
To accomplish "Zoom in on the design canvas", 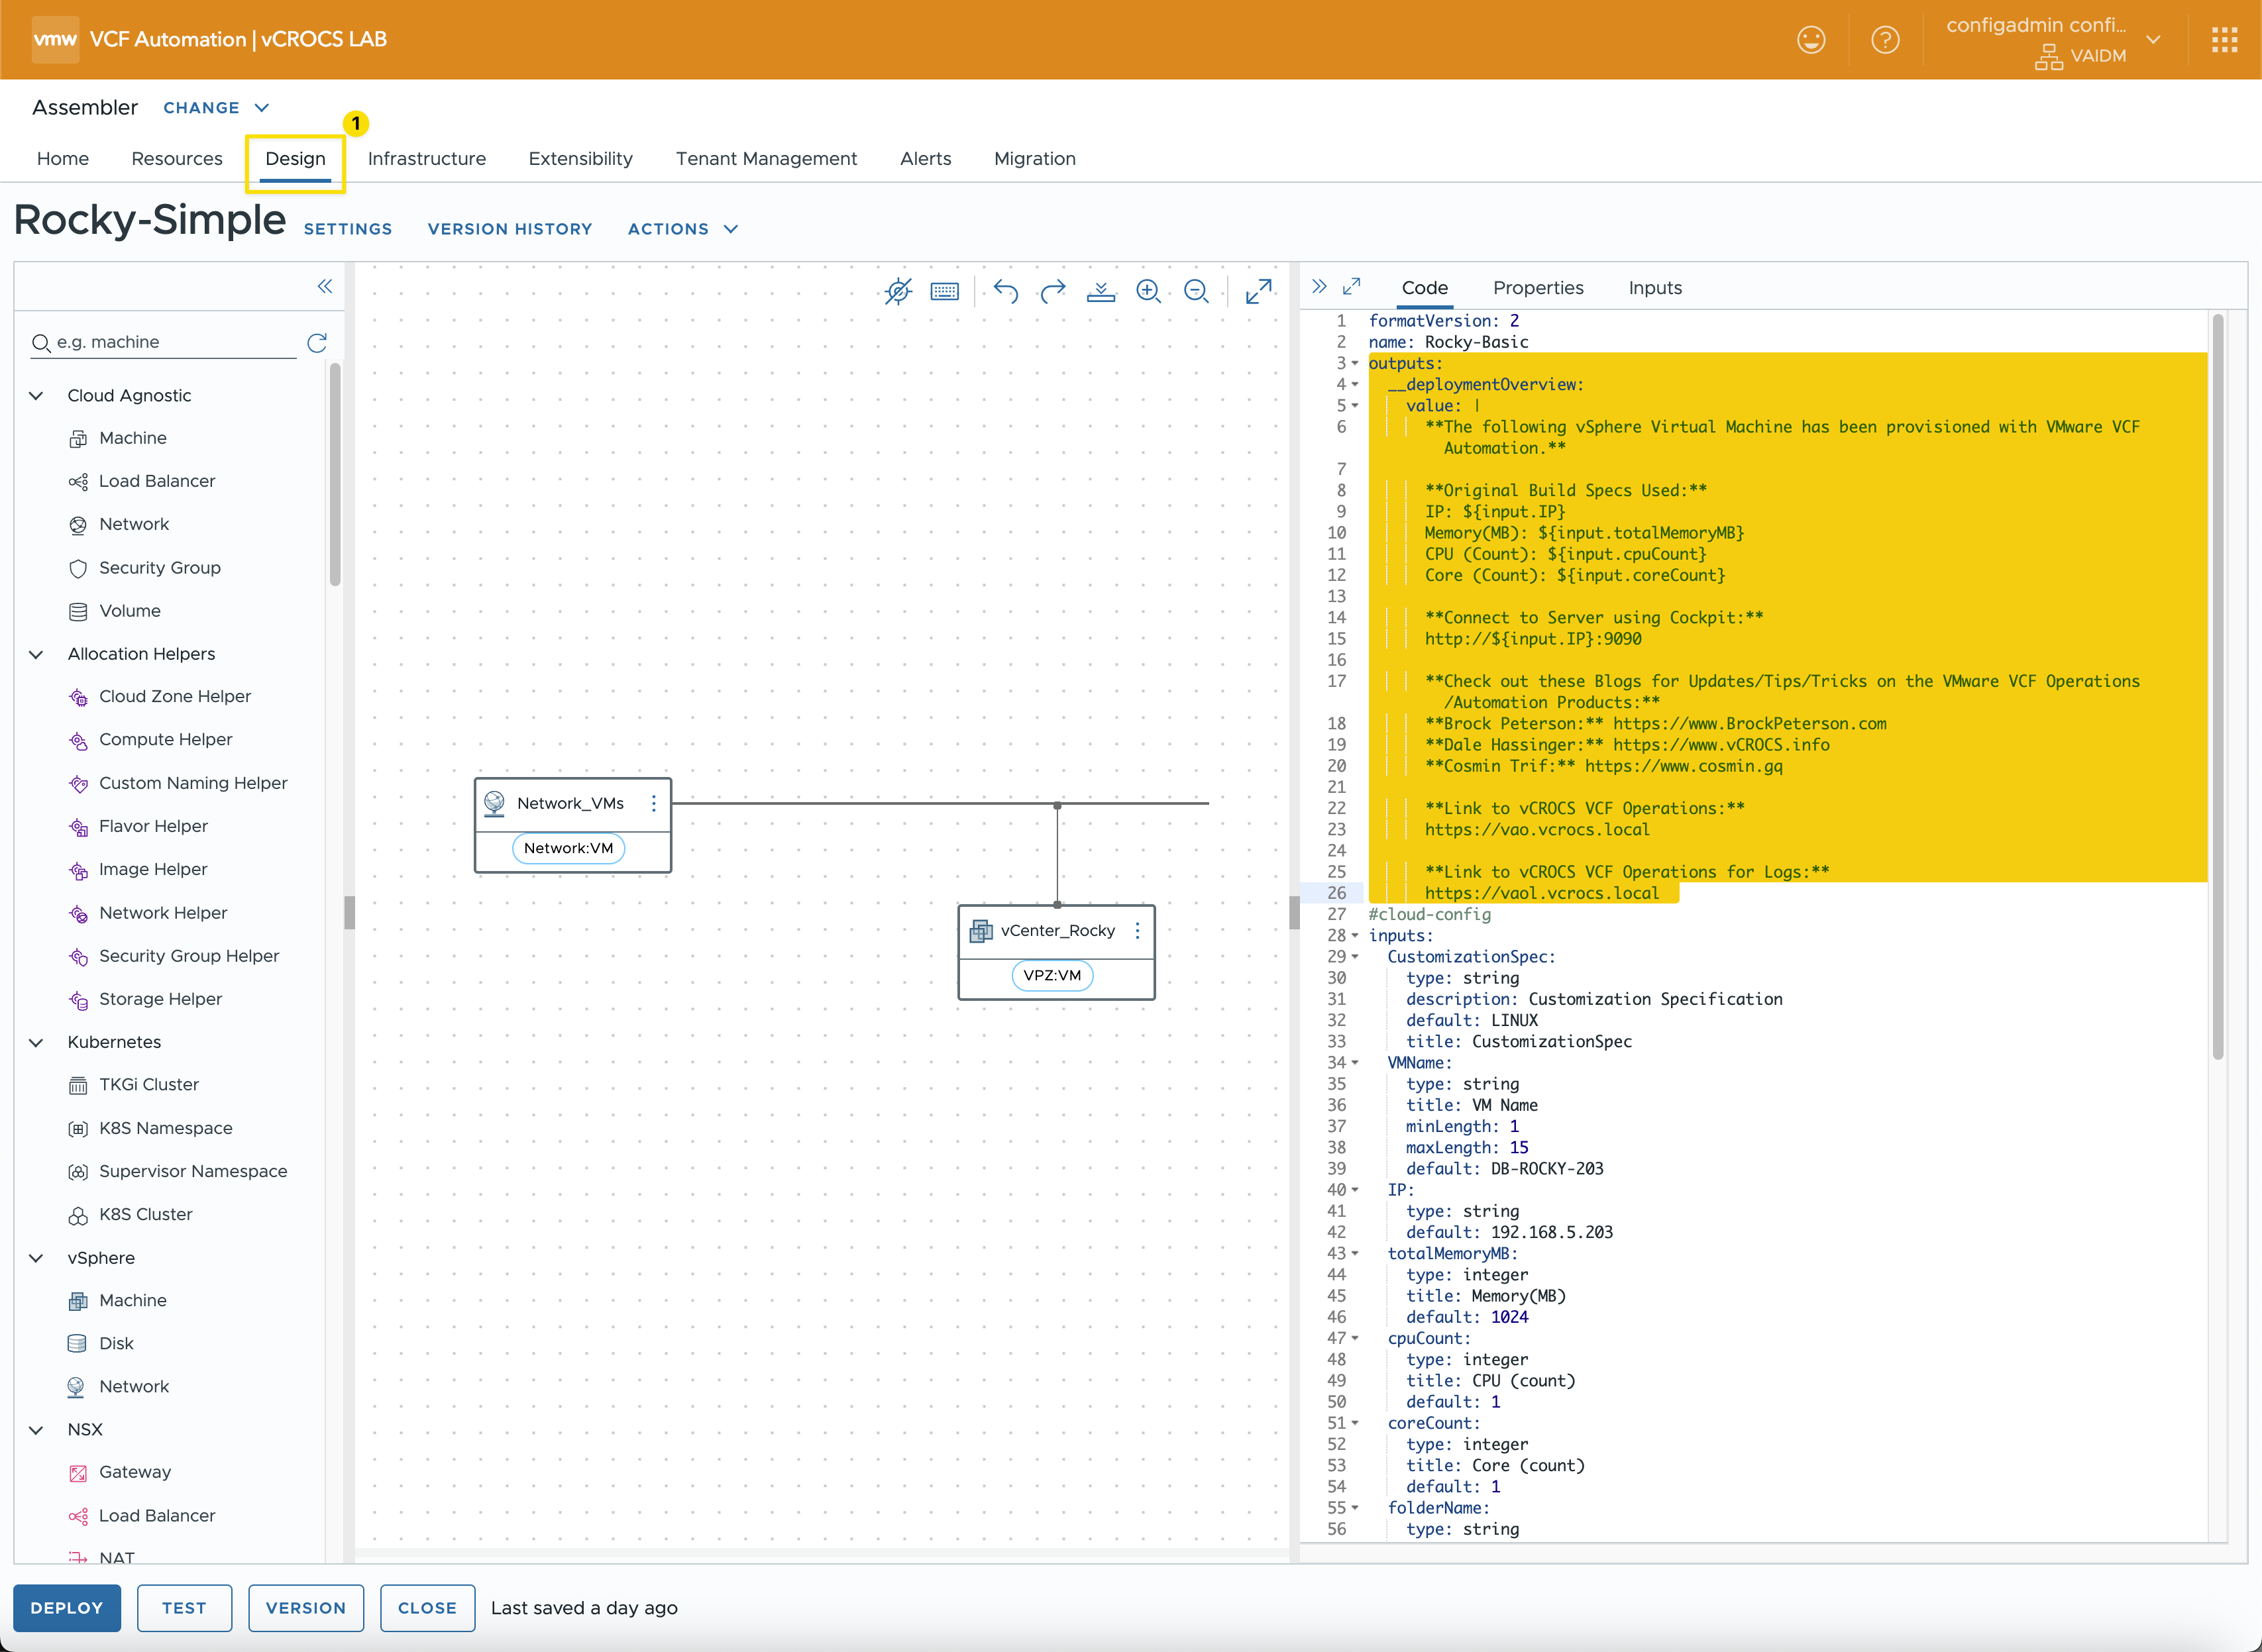I will 1148,291.
